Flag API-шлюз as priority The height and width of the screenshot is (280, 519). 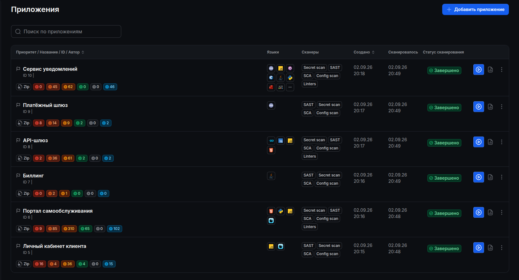[18, 140]
